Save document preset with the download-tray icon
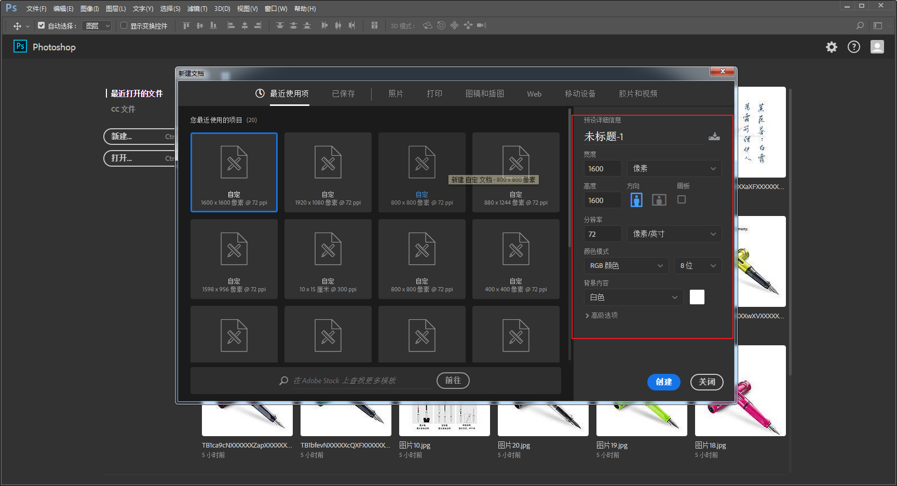Viewport: 897px width, 486px height. pos(714,137)
